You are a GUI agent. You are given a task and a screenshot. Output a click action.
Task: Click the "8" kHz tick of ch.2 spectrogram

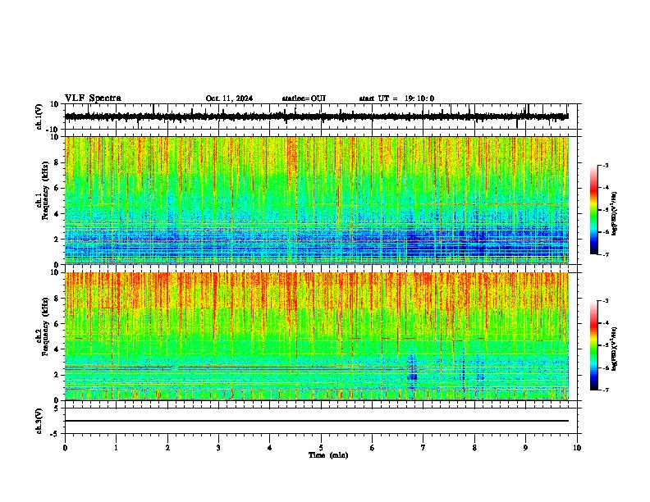pyautogui.click(x=57, y=299)
